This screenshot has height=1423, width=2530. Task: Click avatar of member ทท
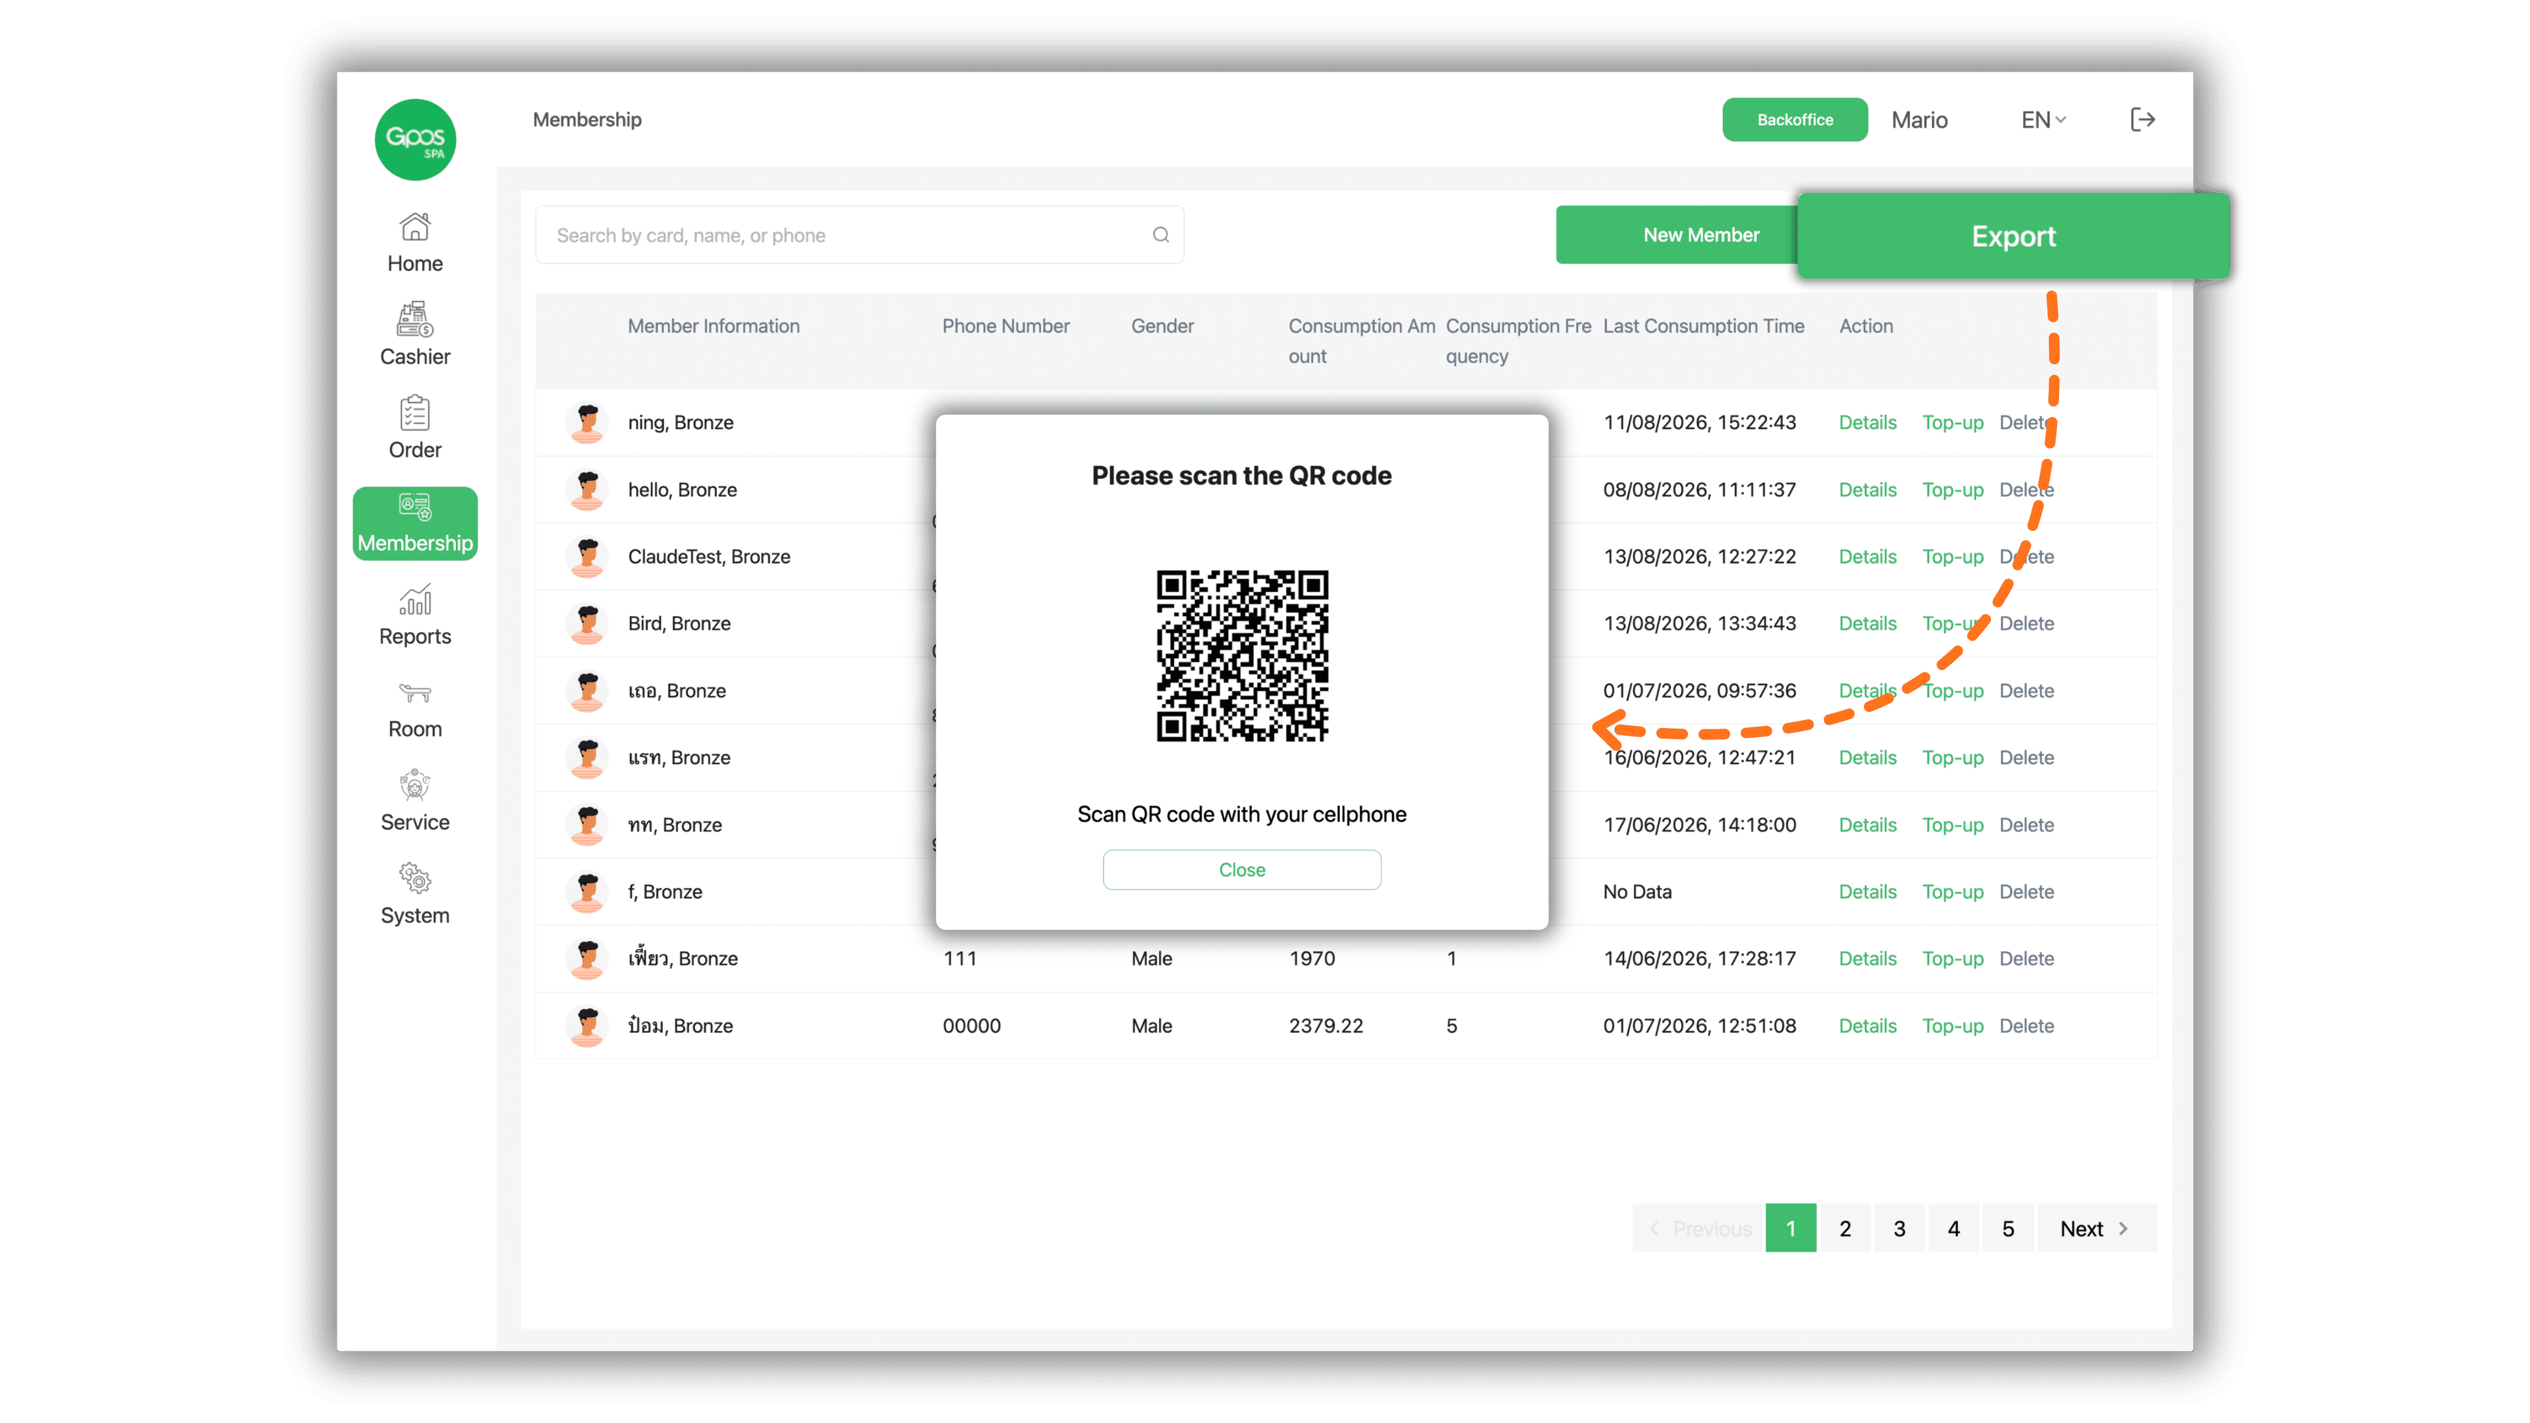(x=587, y=825)
